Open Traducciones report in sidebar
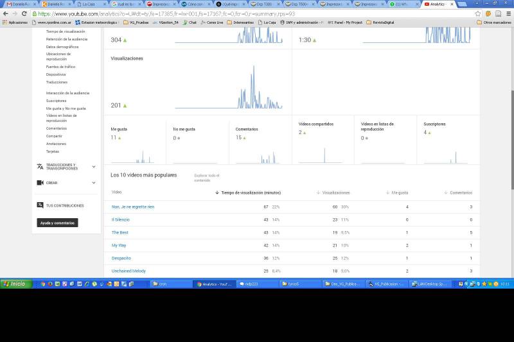This screenshot has width=514, height=342. click(57, 82)
